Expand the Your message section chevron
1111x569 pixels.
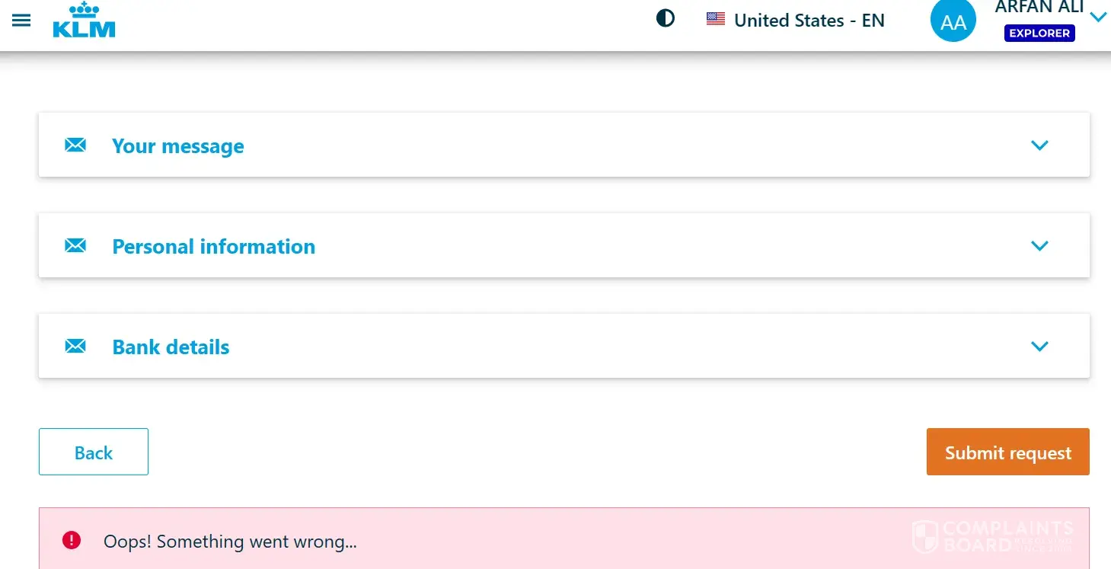coord(1039,145)
